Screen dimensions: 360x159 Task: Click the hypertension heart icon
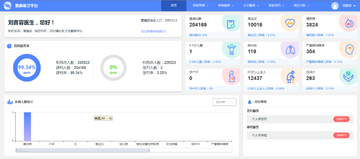point(289,23)
